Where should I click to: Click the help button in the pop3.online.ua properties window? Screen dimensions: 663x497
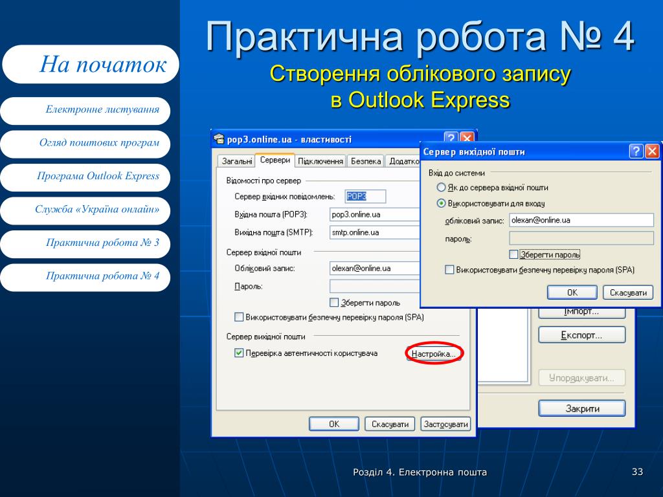point(451,137)
